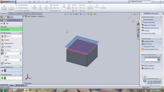Viewport: 164px width, 92px height.
Task: Toggle the angle constraint button
Action: coord(2,50)
